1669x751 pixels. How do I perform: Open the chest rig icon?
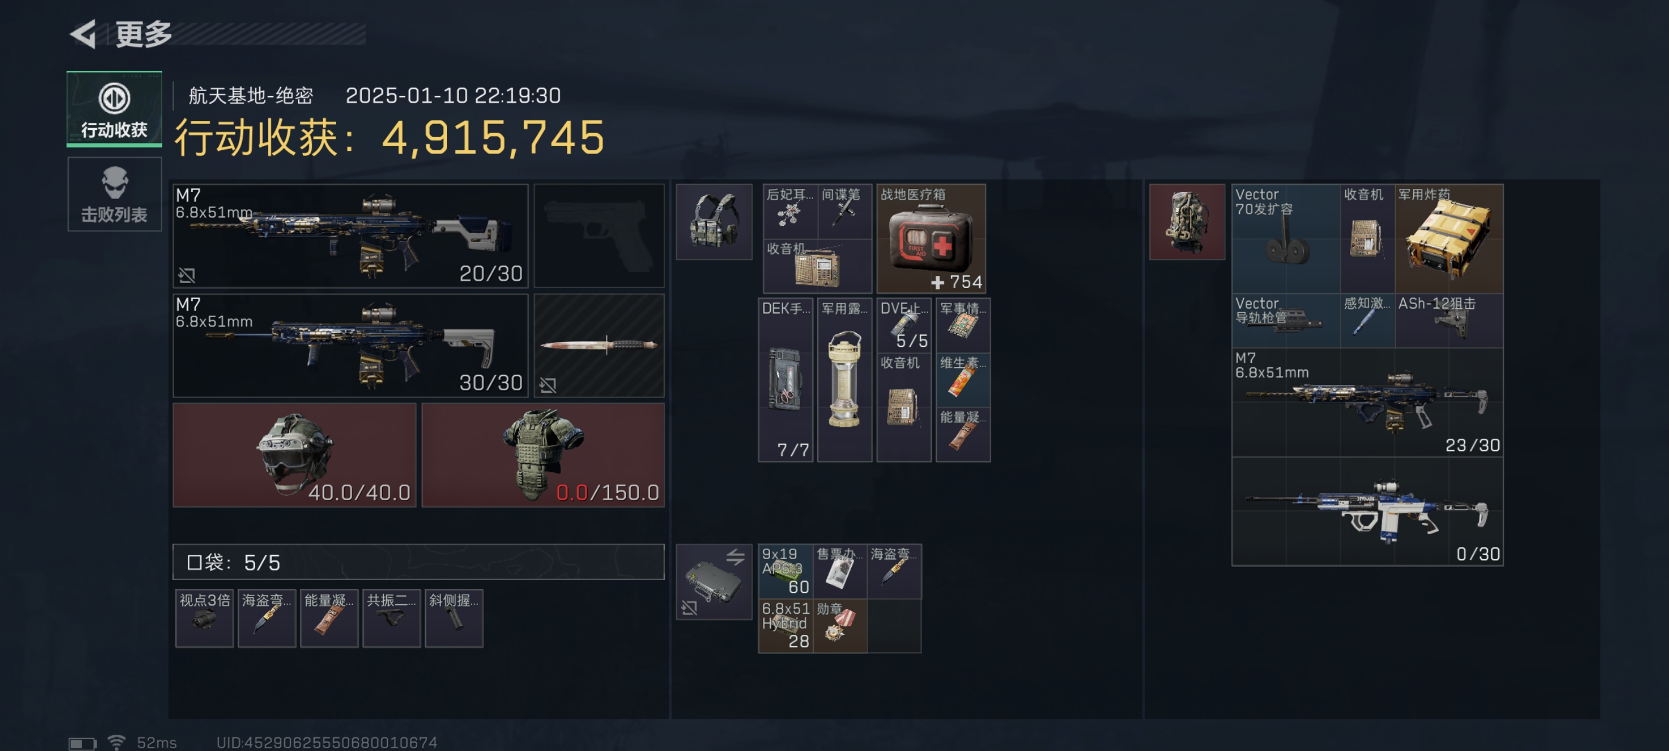[x=714, y=222]
